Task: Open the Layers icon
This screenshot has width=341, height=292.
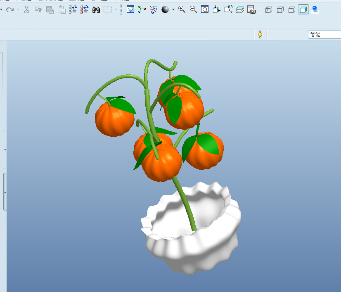Action: [240, 9]
